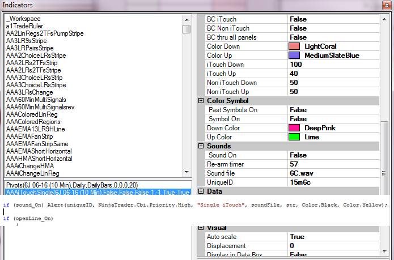This screenshot has width=394, height=260.
Task: Edit the Displacement value 0
Action: [x=333, y=246]
